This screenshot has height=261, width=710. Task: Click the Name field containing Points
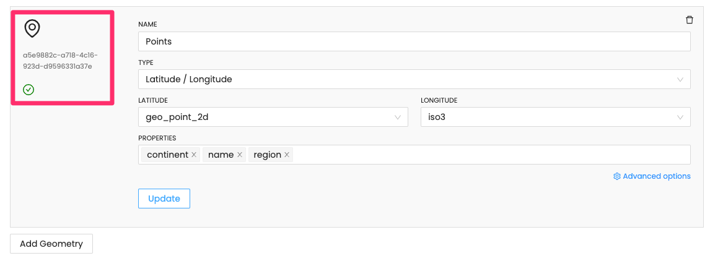pyautogui.click(x=414, y=41)
